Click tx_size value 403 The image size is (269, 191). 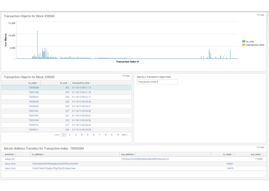pos(67,88)
